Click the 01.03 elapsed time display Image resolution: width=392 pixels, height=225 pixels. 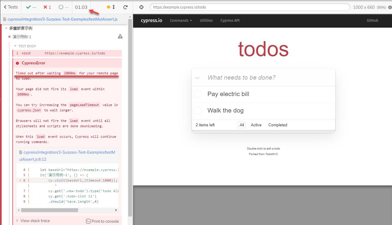[x=81, y=7]
